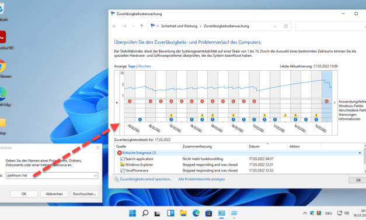This screenshot has height=220, width=366.
Task: Click the details list vertical scrollbar
Action: coord(365,158)
